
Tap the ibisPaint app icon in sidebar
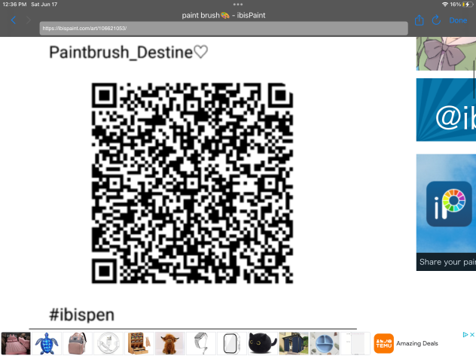449,204
